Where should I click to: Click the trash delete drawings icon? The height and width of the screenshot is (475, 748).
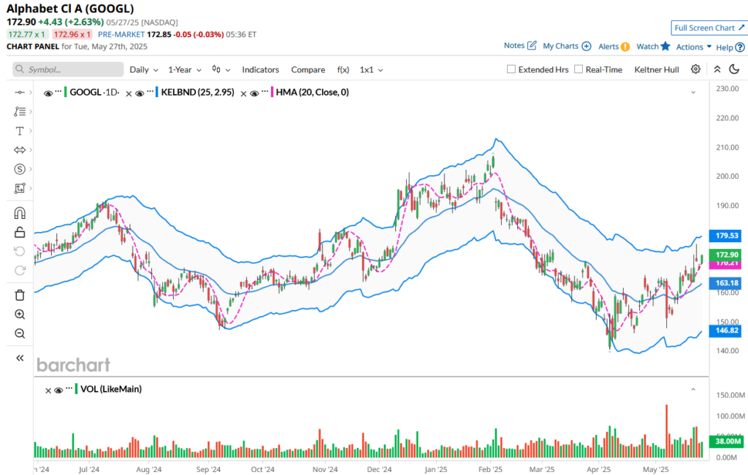[20, 295]
